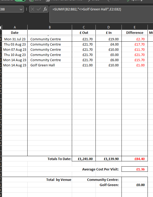Open the Name Box dropdown arrow
The image size is (153, 197).
coord(21,9)
